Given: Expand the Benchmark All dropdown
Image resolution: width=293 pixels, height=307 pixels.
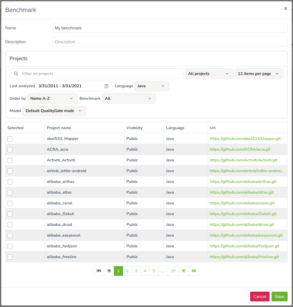Looking at the screenshot, I should (129, 98).
